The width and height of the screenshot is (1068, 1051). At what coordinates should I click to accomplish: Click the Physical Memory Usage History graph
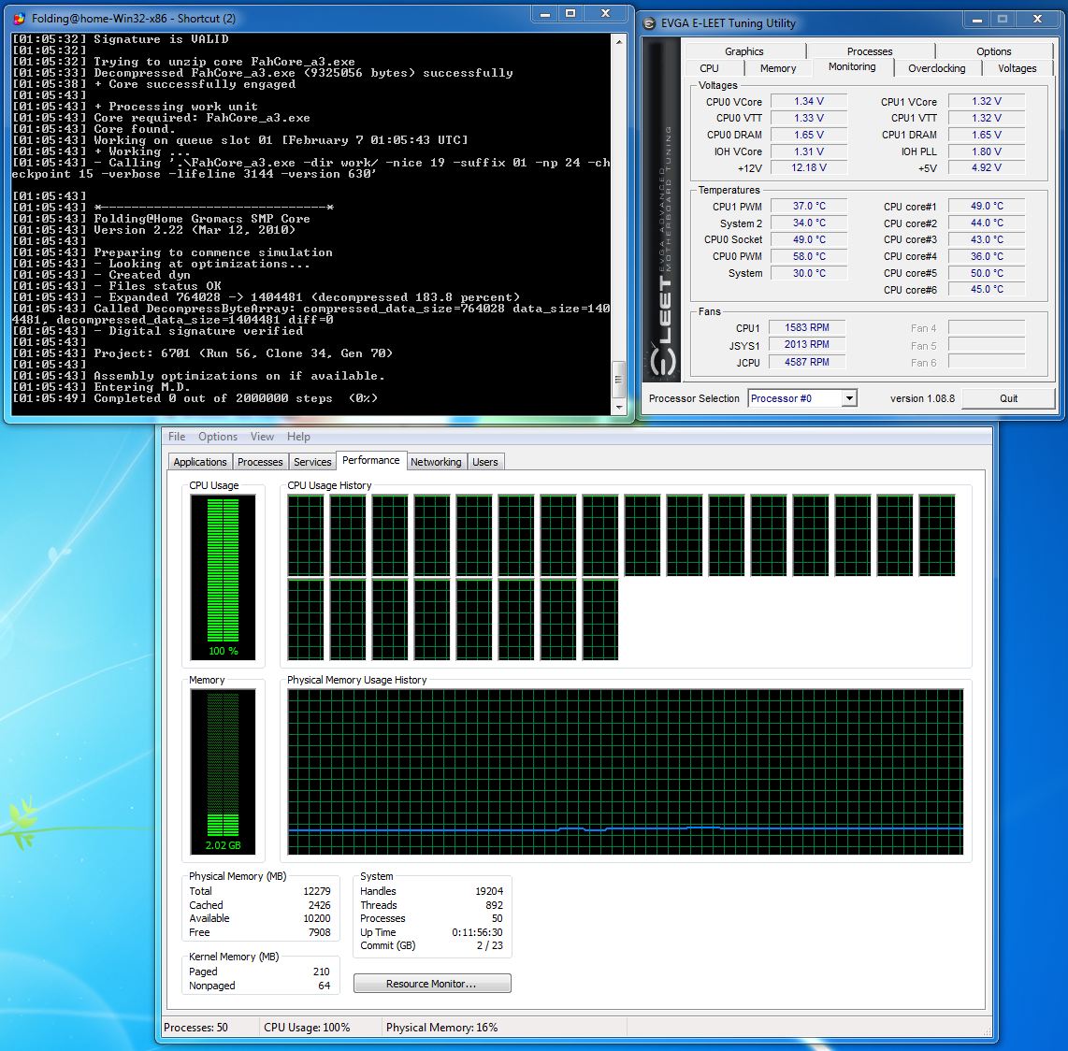tap(626, 771)
